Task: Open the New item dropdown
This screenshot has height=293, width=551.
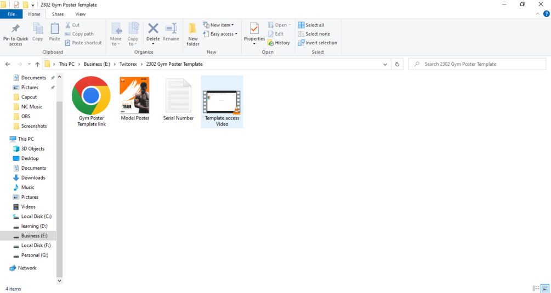Action: click(x=218, y=25)
